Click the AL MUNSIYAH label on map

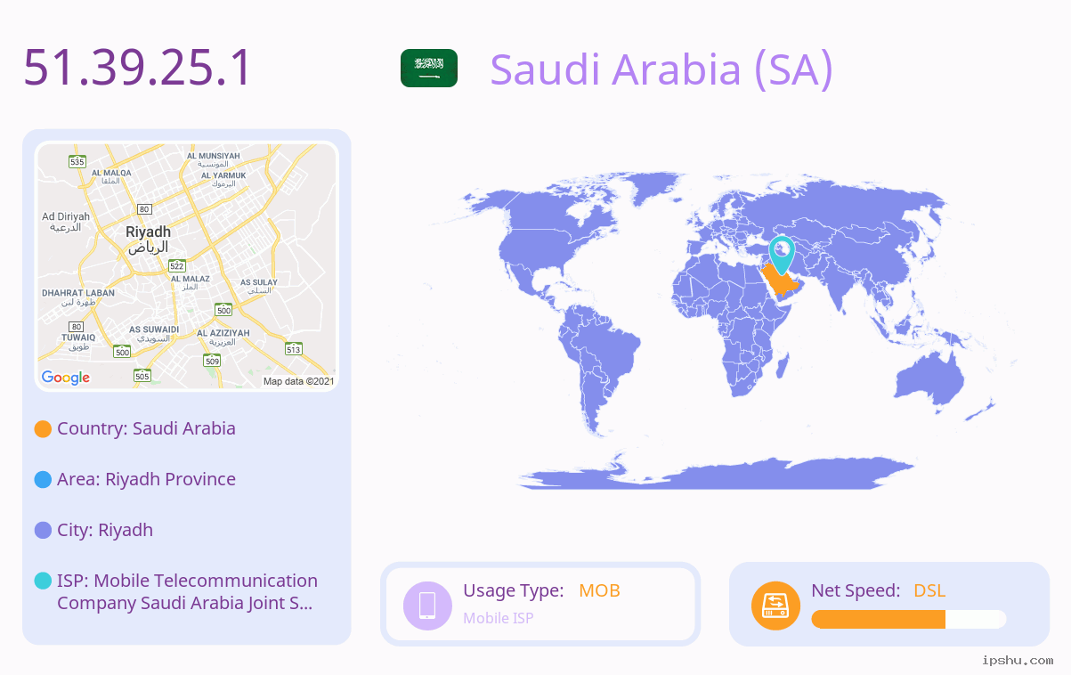(x=214, y=159)
